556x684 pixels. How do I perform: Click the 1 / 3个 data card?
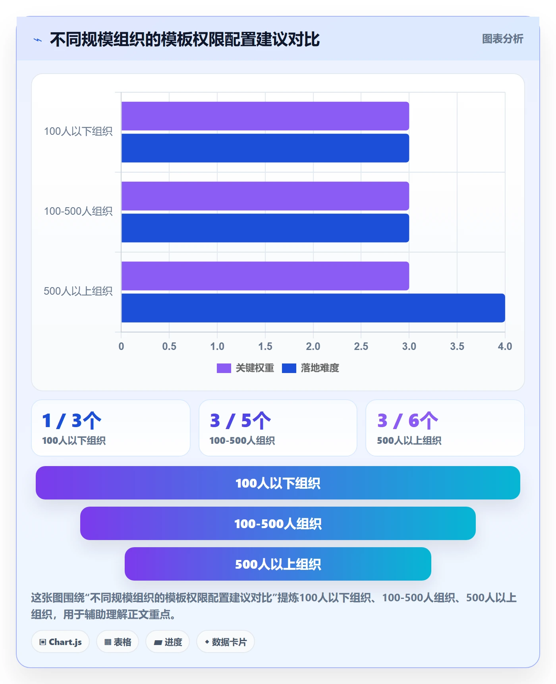[111, 428]
